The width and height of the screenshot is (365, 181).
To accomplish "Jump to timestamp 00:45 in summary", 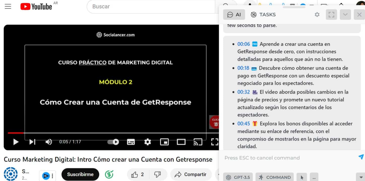I will pyautogui.click(x=244, y=123).
